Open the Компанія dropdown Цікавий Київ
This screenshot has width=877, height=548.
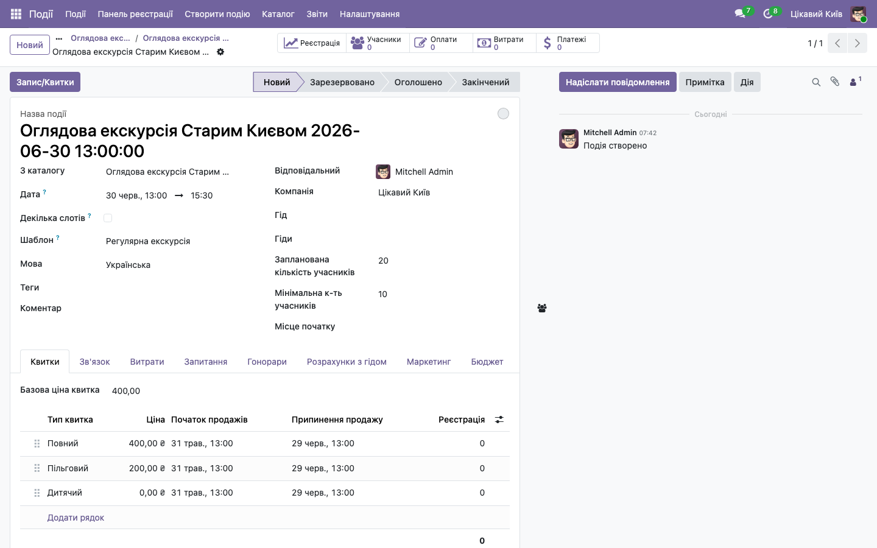coord(443,192)
